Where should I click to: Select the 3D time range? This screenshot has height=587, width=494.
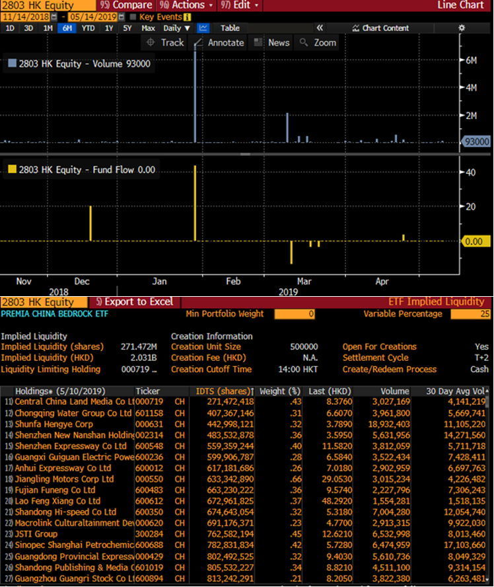[28, 28]
